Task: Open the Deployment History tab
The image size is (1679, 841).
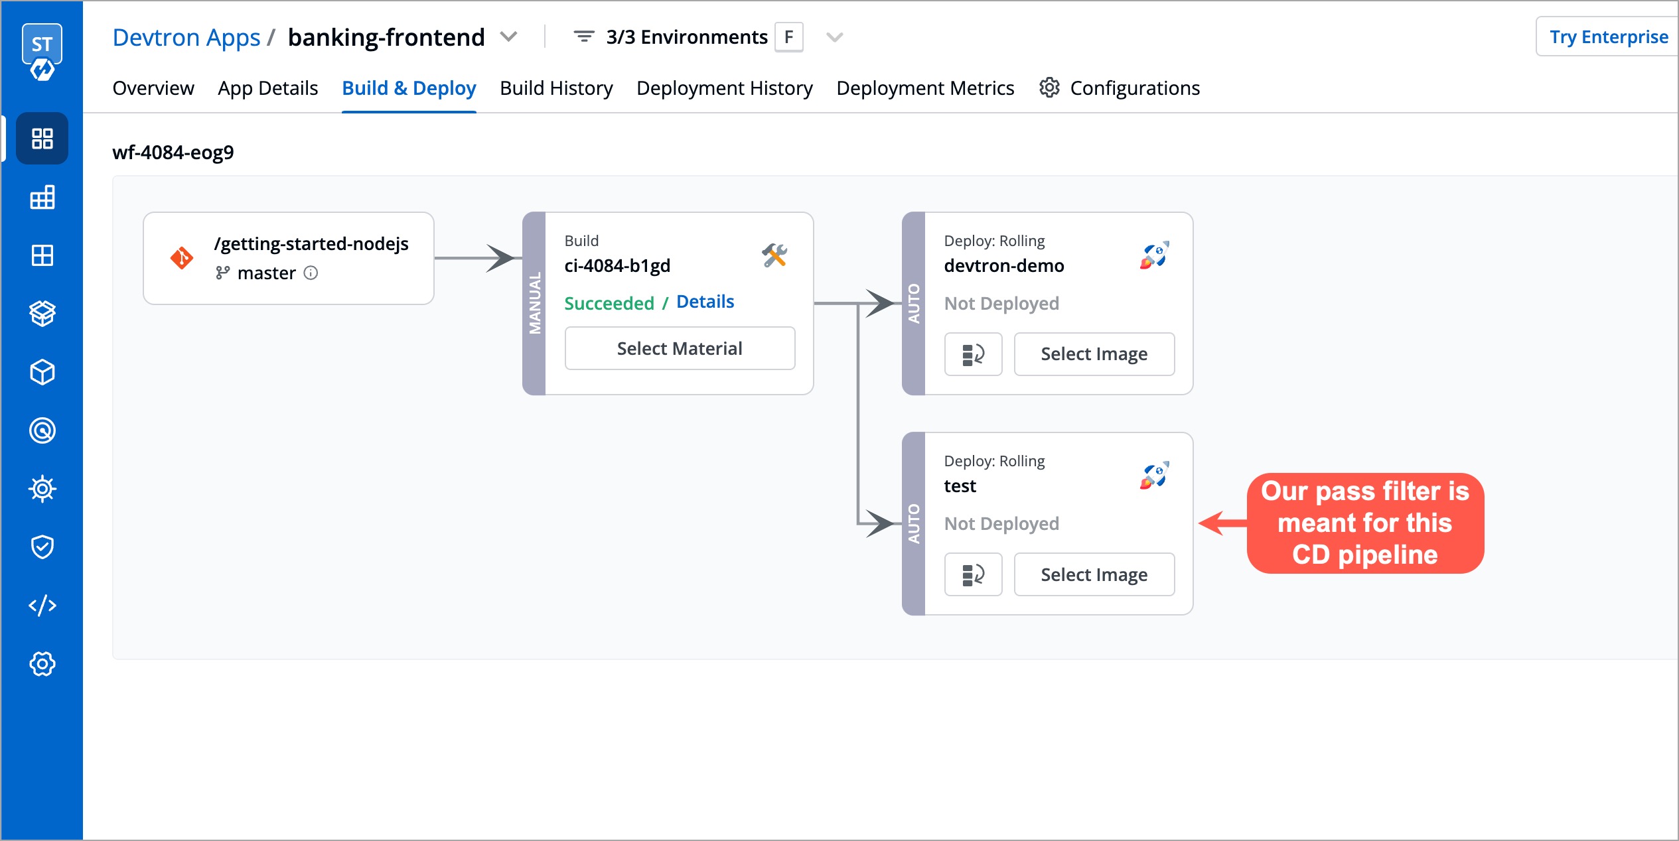Action: coord(725,88)
